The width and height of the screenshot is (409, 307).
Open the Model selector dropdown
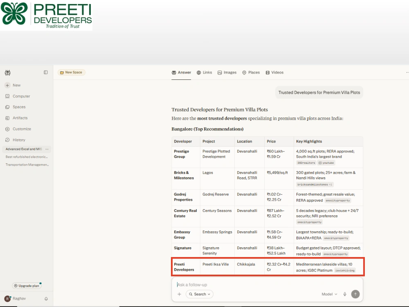(x=329, y=294)
